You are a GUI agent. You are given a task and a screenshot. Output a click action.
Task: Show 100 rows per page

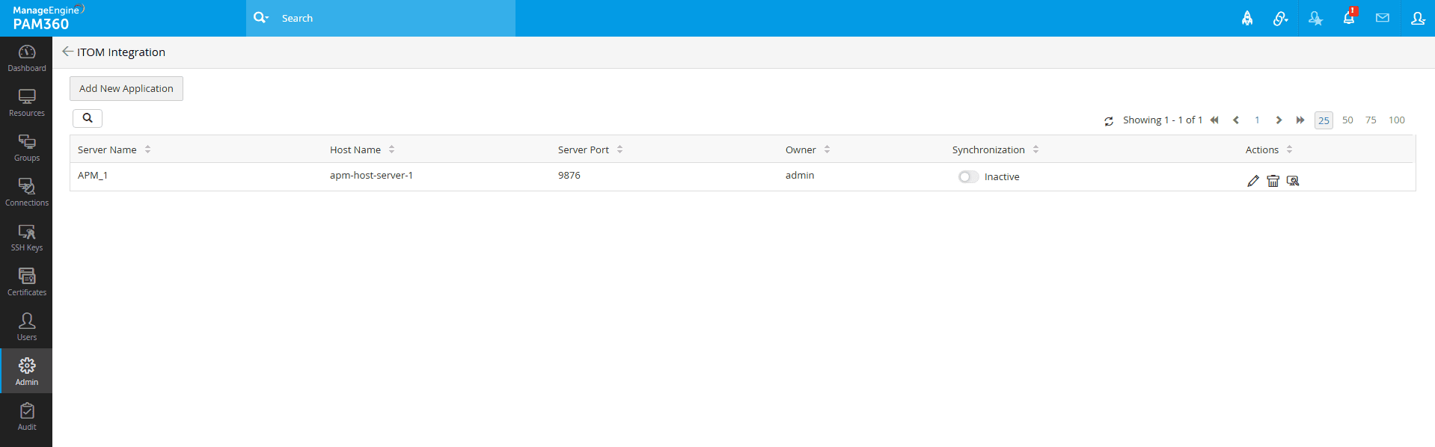tap(1397, 120)
